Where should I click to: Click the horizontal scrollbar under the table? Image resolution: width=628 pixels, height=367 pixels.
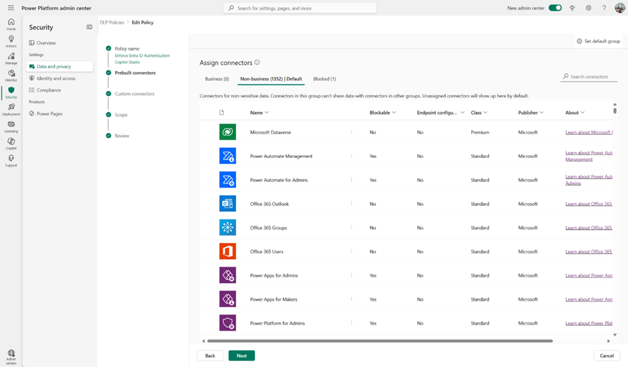tap(380, 341)
